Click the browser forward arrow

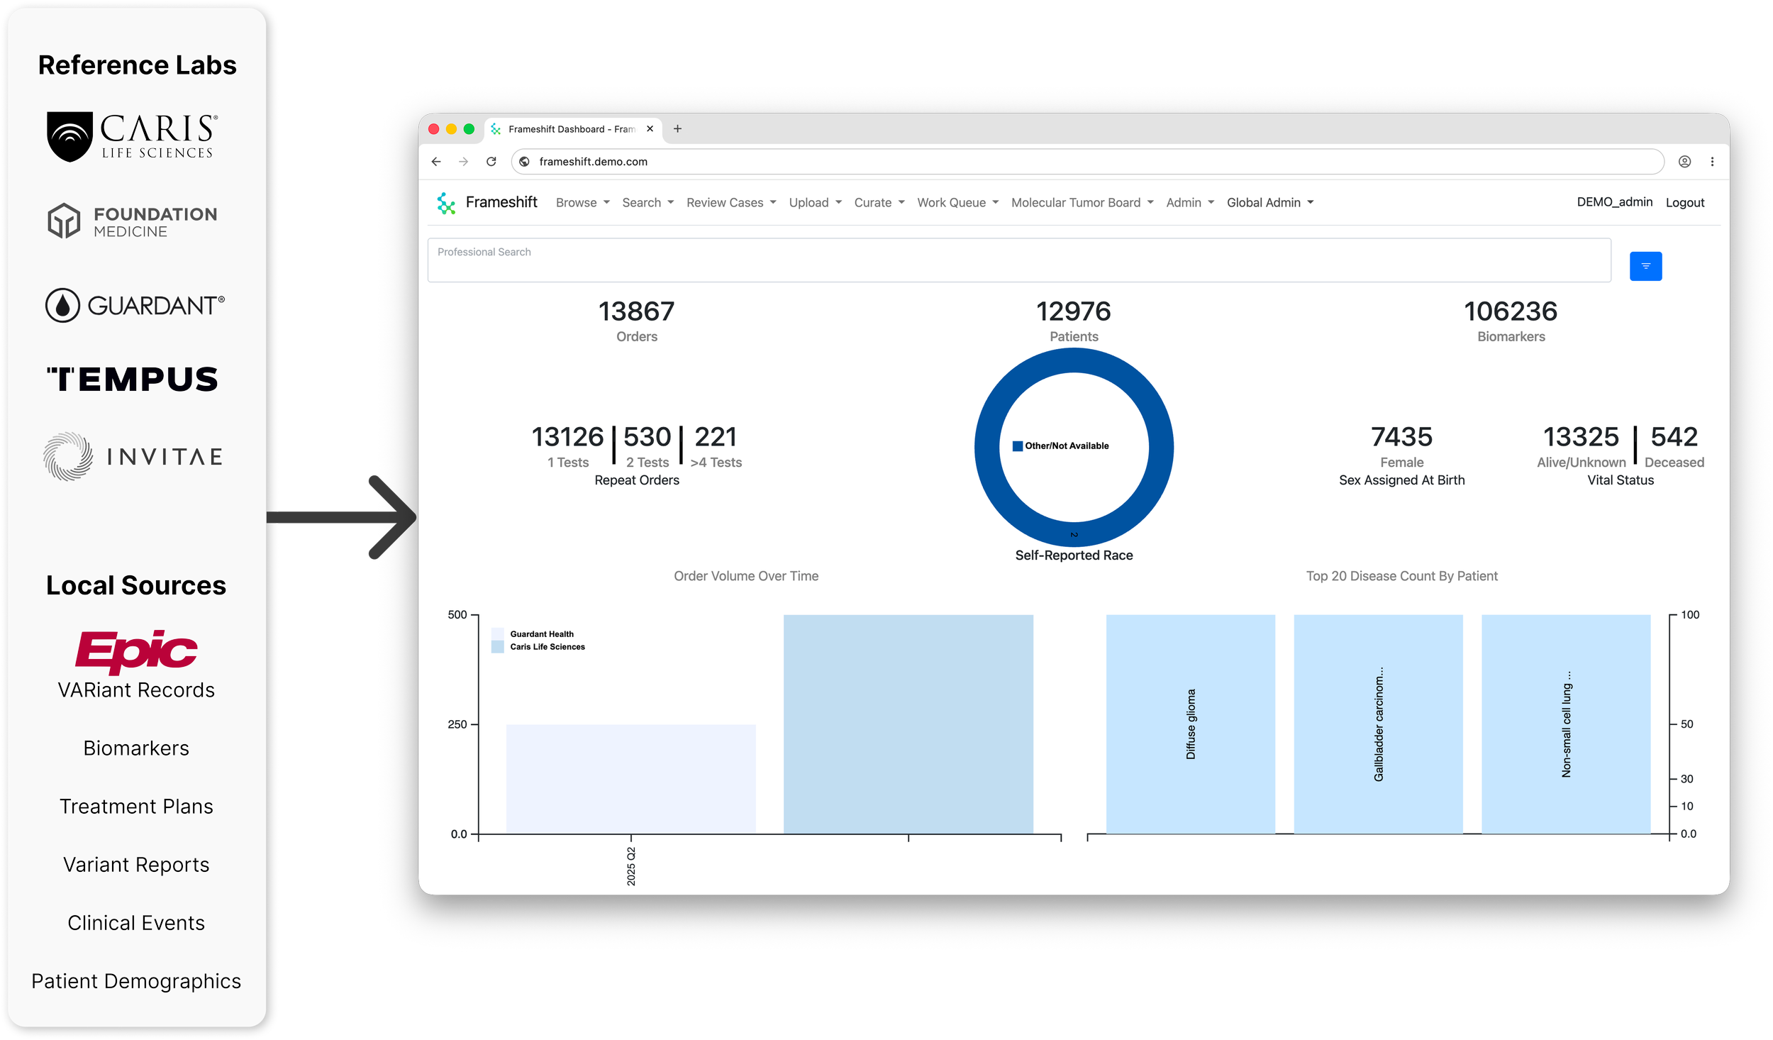point(464,162)
